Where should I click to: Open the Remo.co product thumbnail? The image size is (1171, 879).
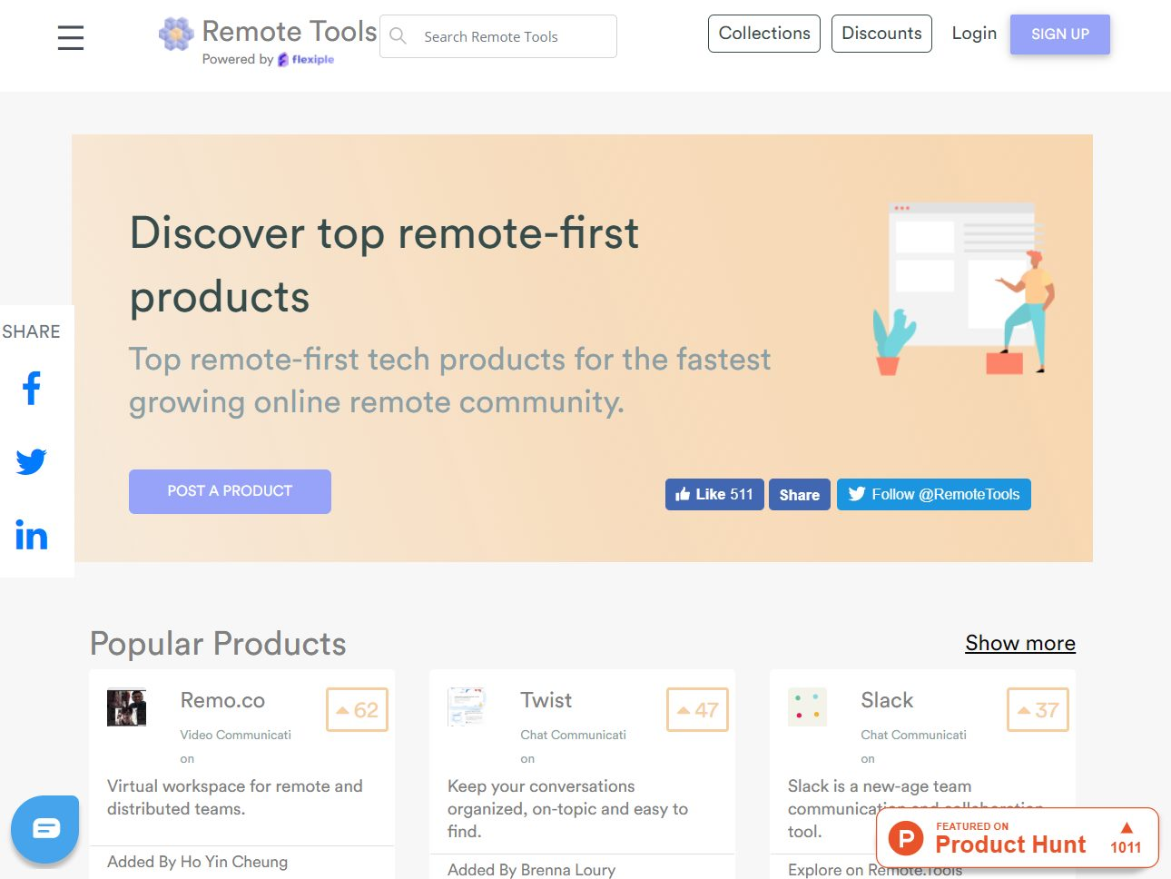[x=126, y=707]
